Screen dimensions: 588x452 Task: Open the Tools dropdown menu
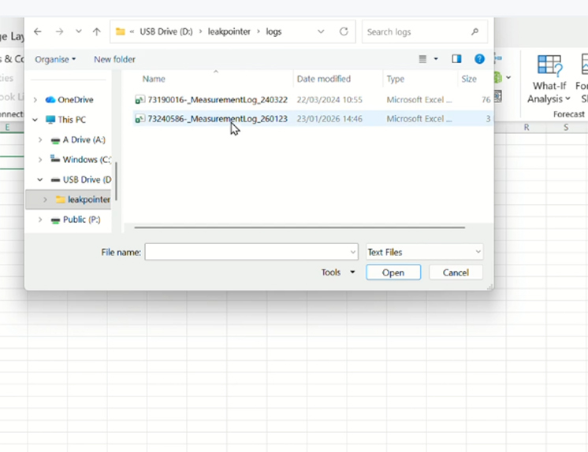pos(338,272)
